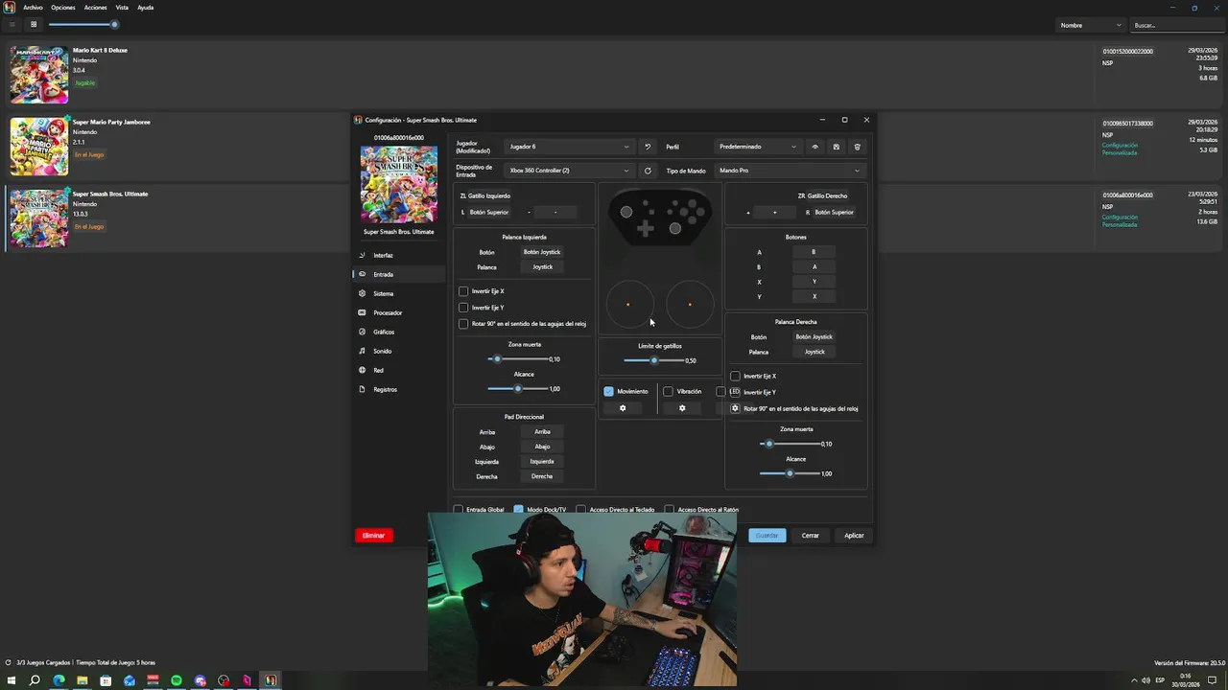Save the profile with the floppy icon
This screenshot has width=1228, height=690.
[836, 147]
